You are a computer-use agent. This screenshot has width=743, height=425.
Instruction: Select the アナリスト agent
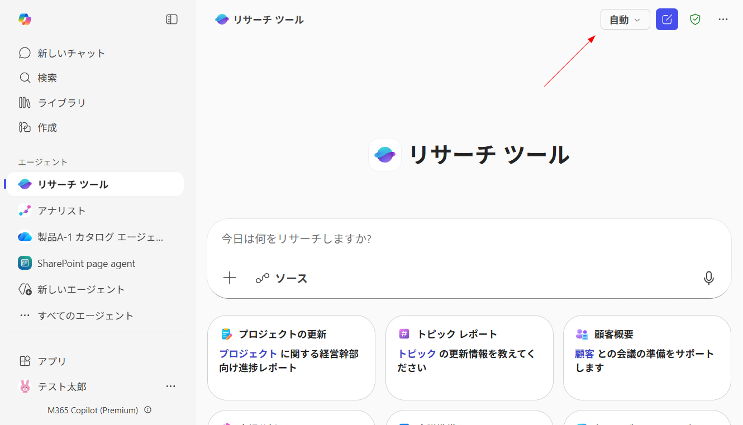(61, 211)
